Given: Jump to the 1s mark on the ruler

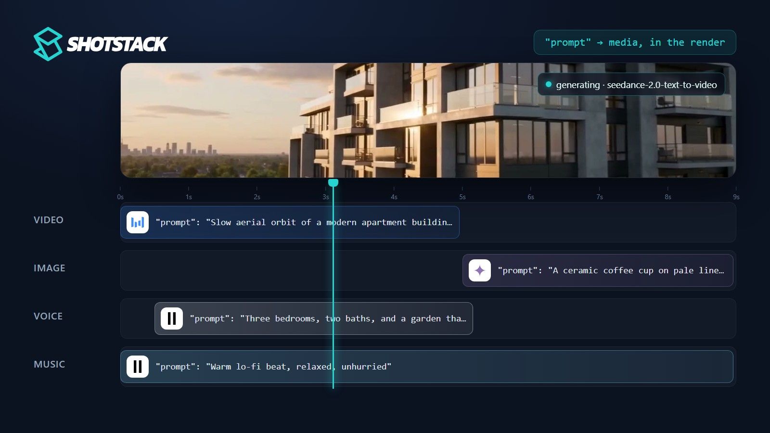Looking at the screenshot, I should [x=189, y=197].
